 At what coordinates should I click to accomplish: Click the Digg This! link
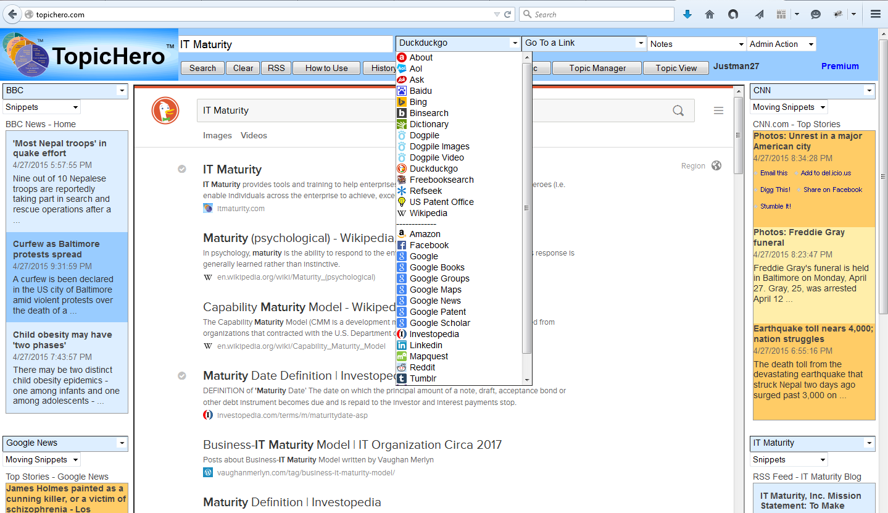coord(775,190)
